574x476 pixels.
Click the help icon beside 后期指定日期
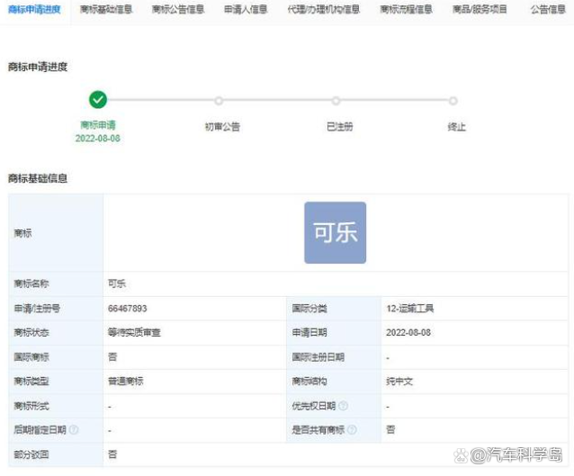[74, 429]
